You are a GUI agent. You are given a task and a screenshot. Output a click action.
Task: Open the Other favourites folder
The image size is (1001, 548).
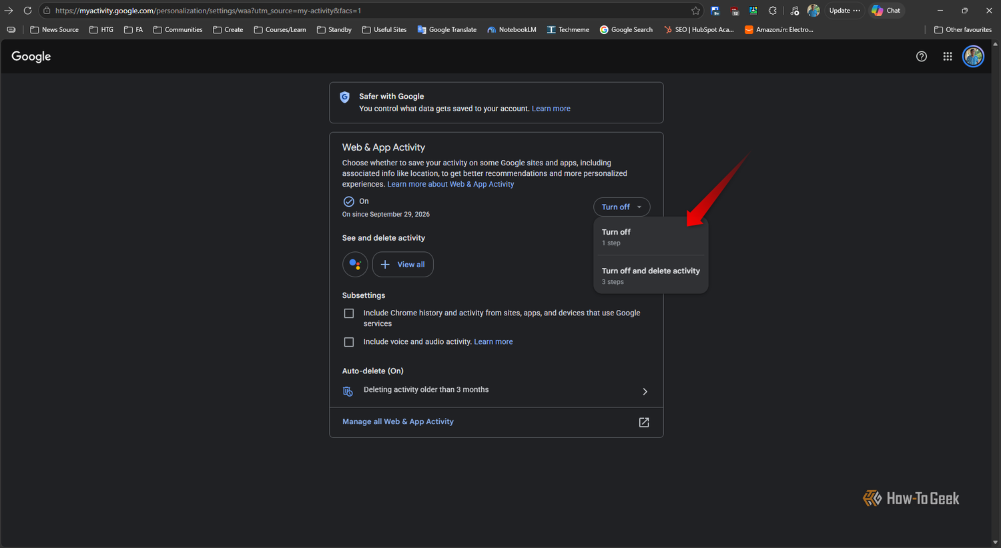click(963, 30)
